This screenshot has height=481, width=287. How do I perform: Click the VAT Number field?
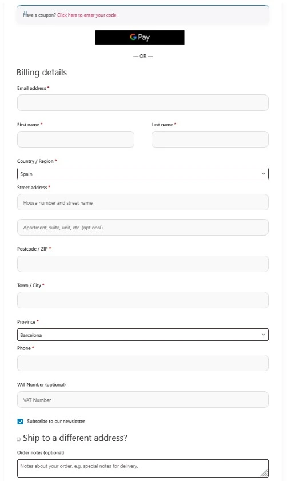143,400
